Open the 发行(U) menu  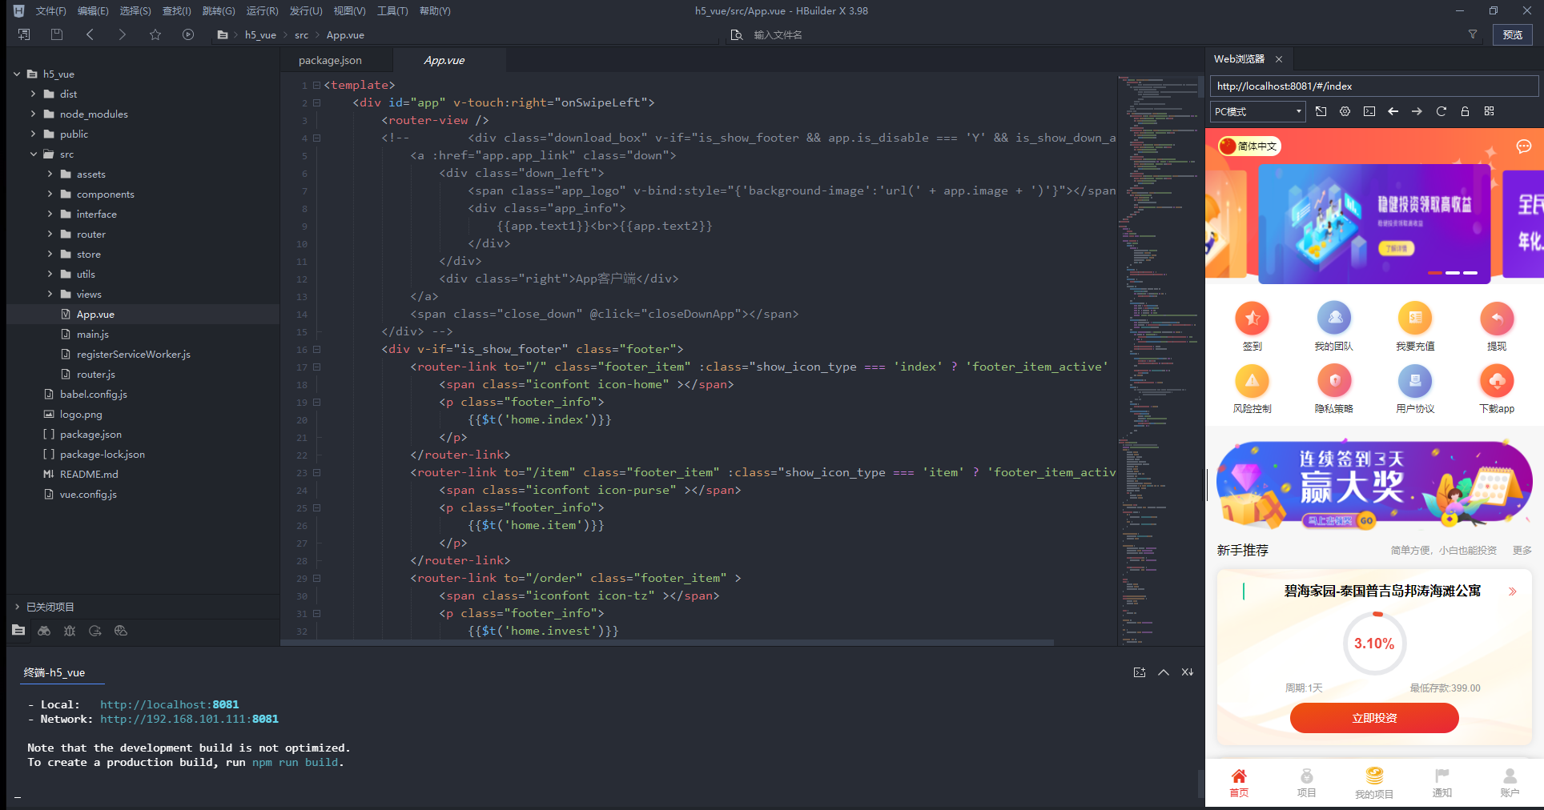pos(306,11)
